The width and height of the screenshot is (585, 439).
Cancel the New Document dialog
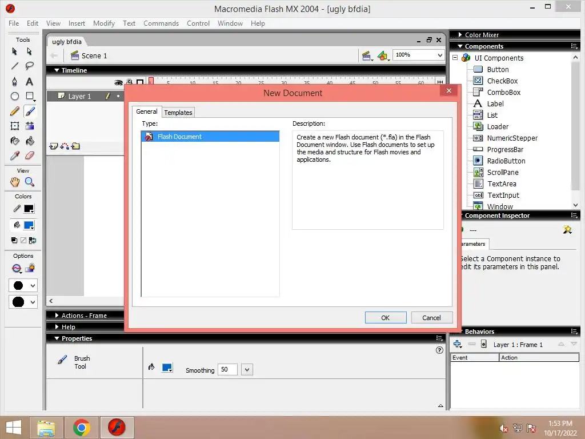(432, 318)
